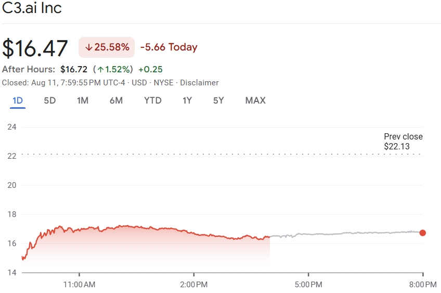This screenshot has width=441, height=293.
Task: Open the 1M time range tab
Action: click(83, 100)
